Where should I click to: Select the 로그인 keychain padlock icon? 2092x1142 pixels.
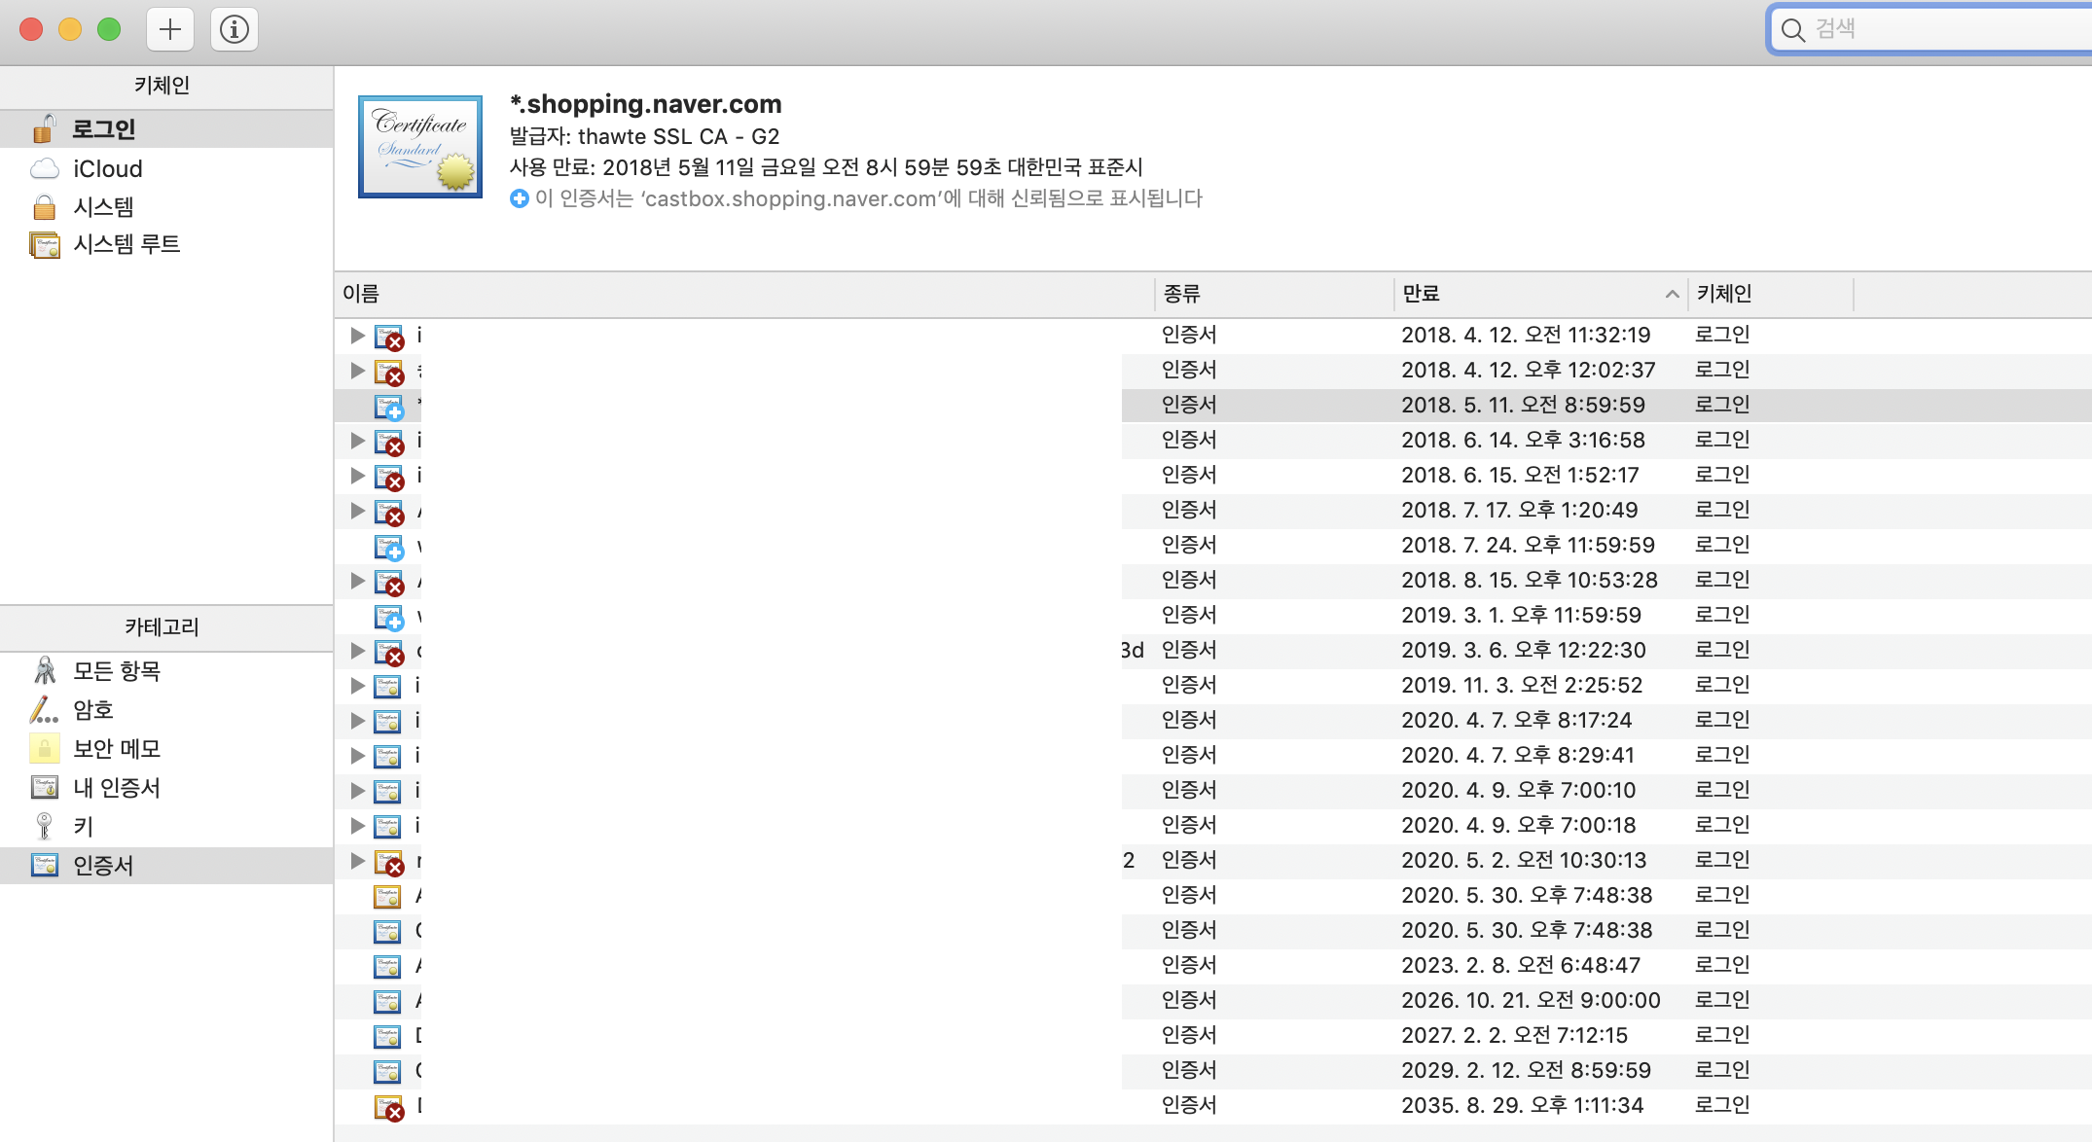click(x=44, y=128)
